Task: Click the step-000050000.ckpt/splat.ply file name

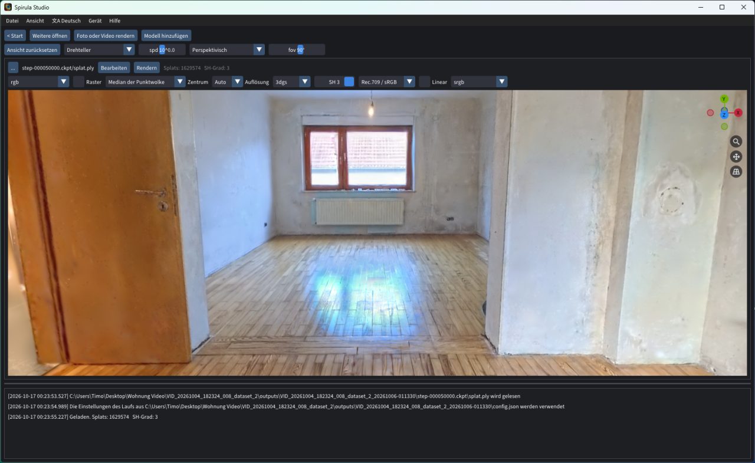Action: [x=58, y=68]
